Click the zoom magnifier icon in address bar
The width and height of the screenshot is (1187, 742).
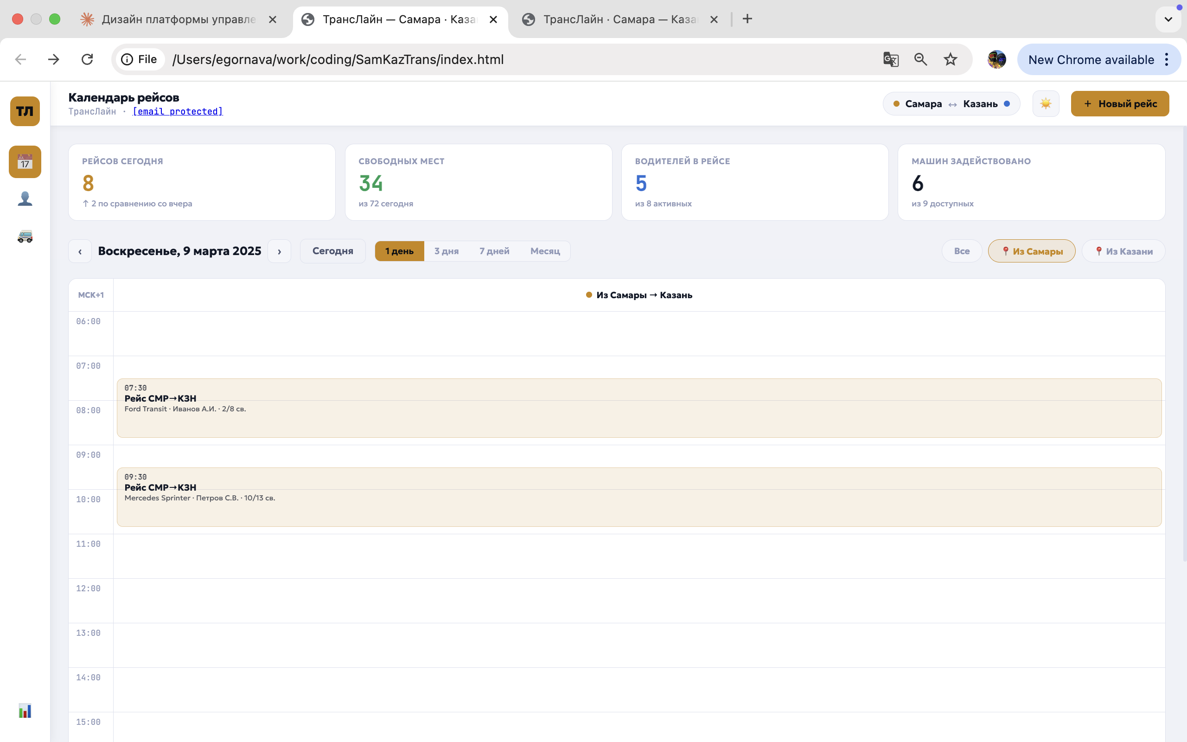[920, 59]
